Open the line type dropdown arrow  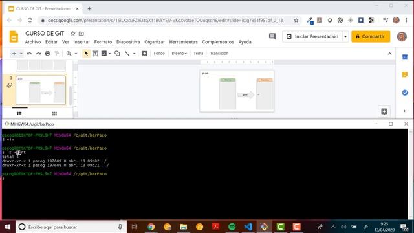(134, 54)
